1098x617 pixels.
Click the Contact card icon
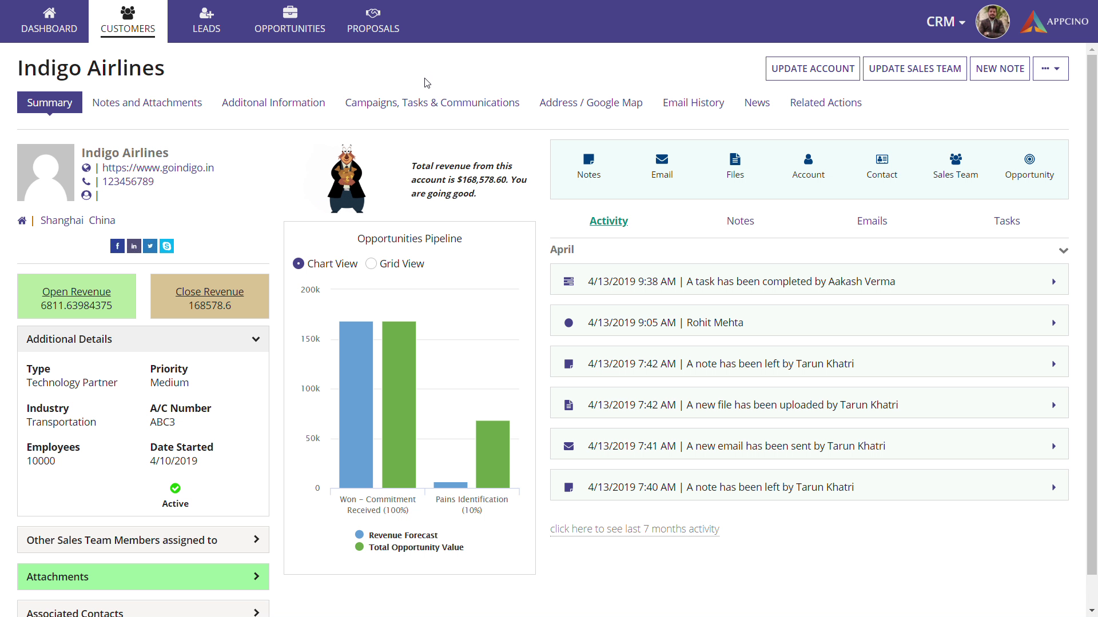tap(881, 159)
